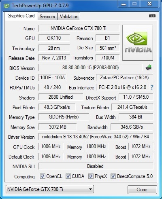Click the ROPs/TMUs field 48 / 240

pyautogui.click(x=53, y=87)
